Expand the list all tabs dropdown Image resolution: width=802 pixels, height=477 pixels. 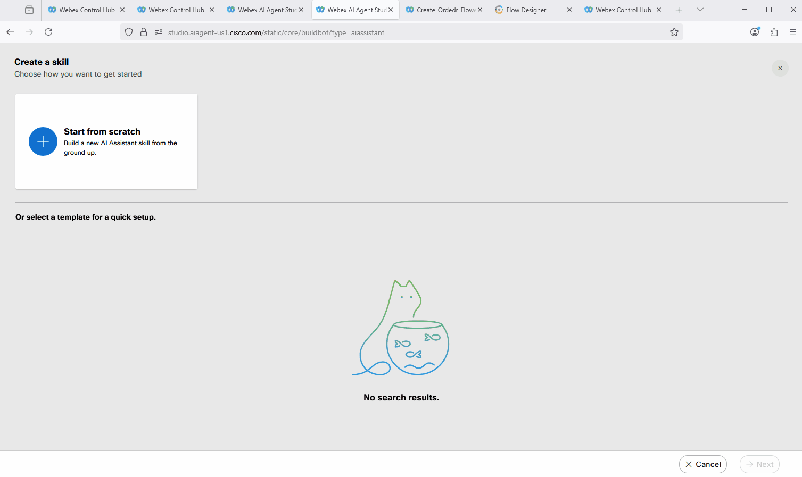[700, 10]
